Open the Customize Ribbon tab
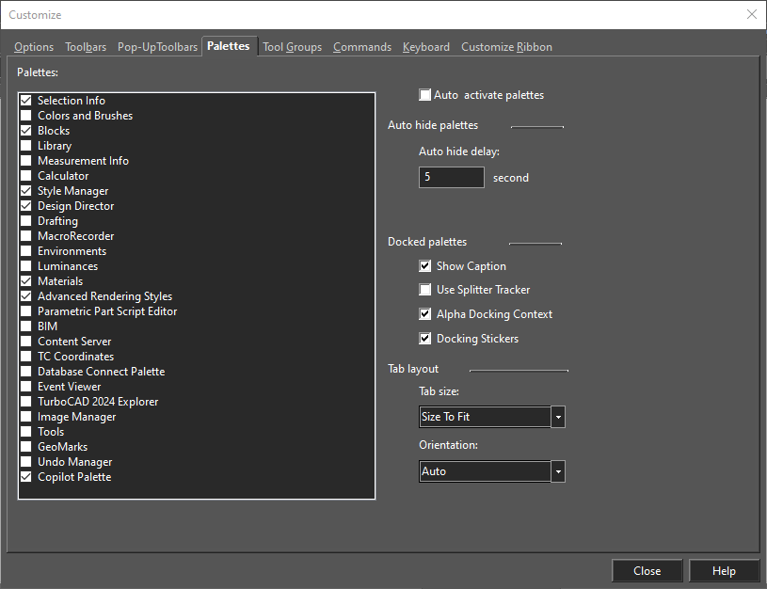The image size is (767, 589). coord(506,47)
